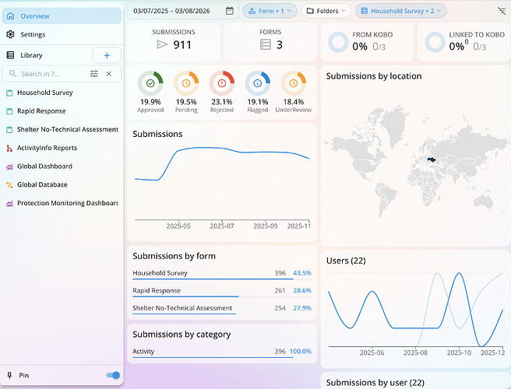Screen dimensions: 511x389
Task: Clear the library search with X
Action: click(x=109, y=74)
